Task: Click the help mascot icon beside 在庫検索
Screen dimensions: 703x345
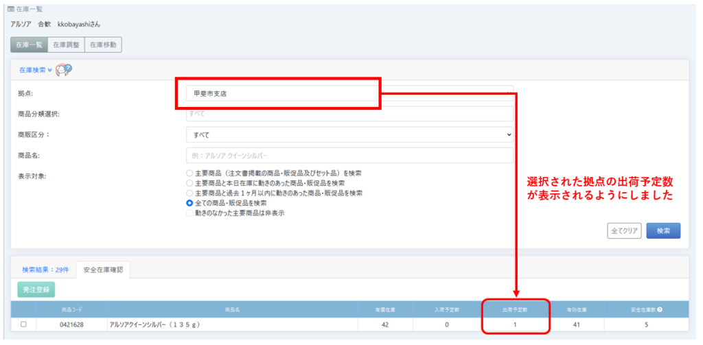Action: (x=64, y=70)
